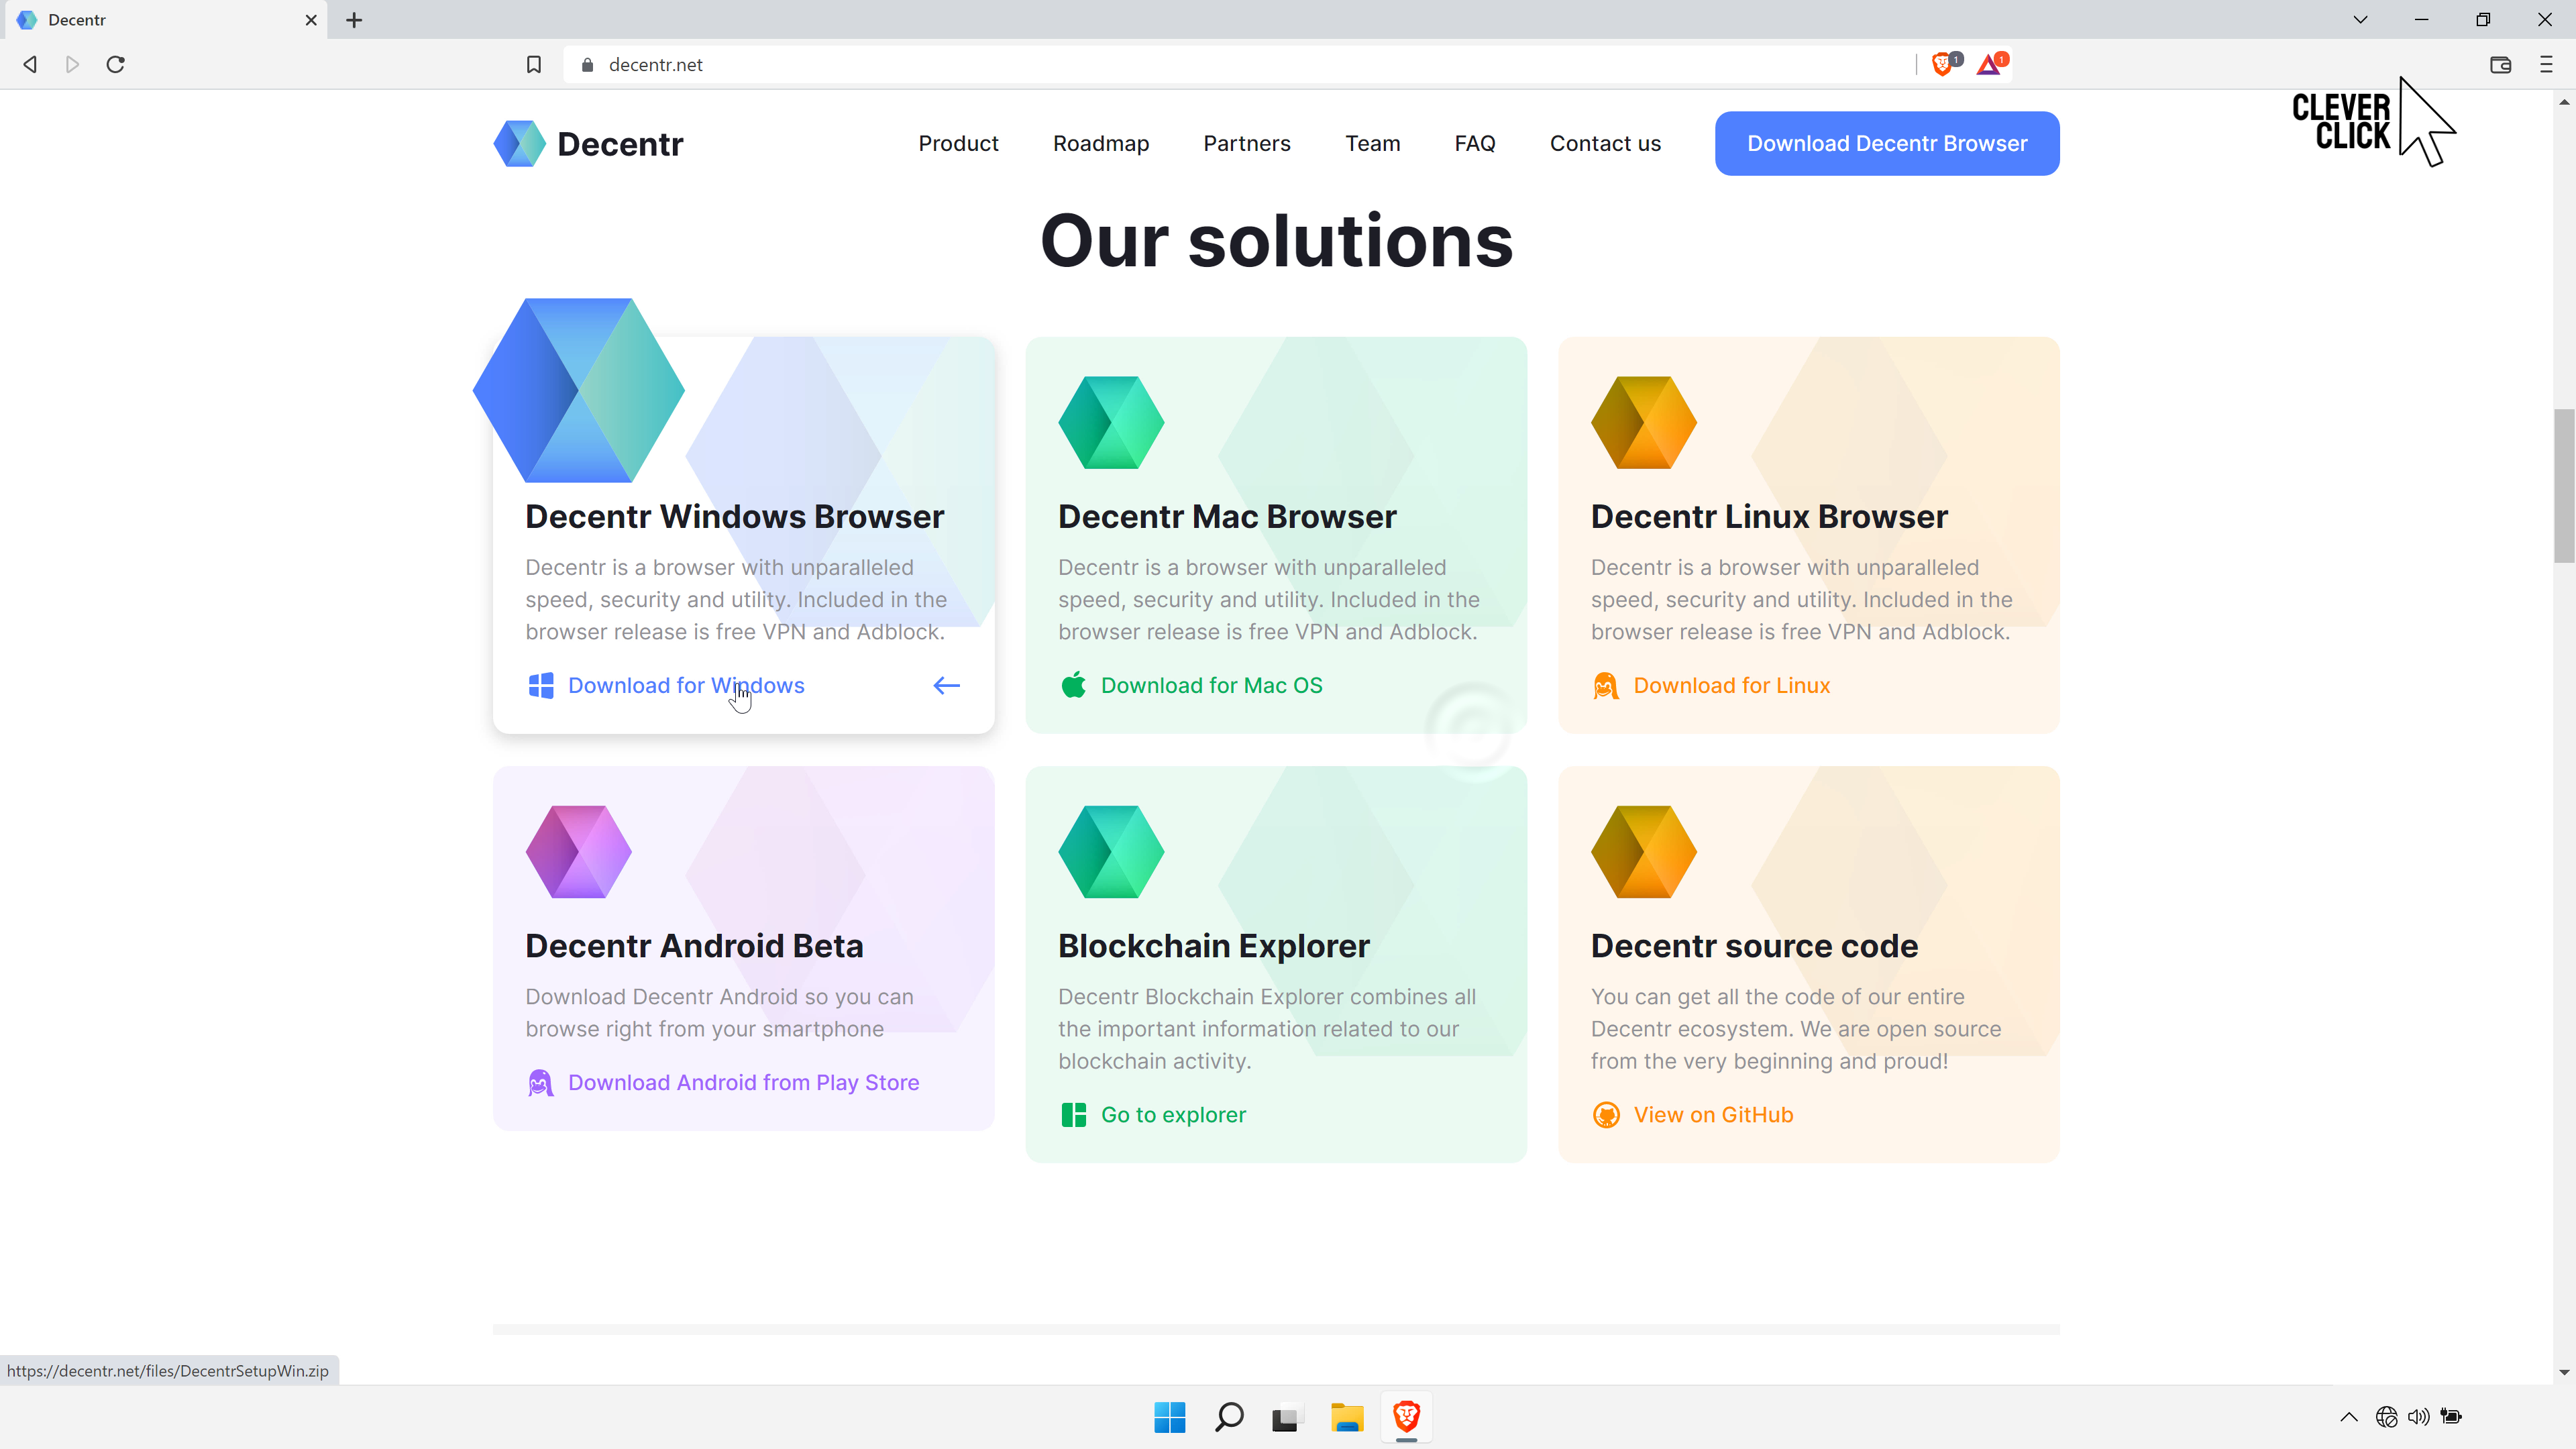2576x1449 pixels.
Task: Click the Download Decentr Browser button
Action: pos(1886,143)
